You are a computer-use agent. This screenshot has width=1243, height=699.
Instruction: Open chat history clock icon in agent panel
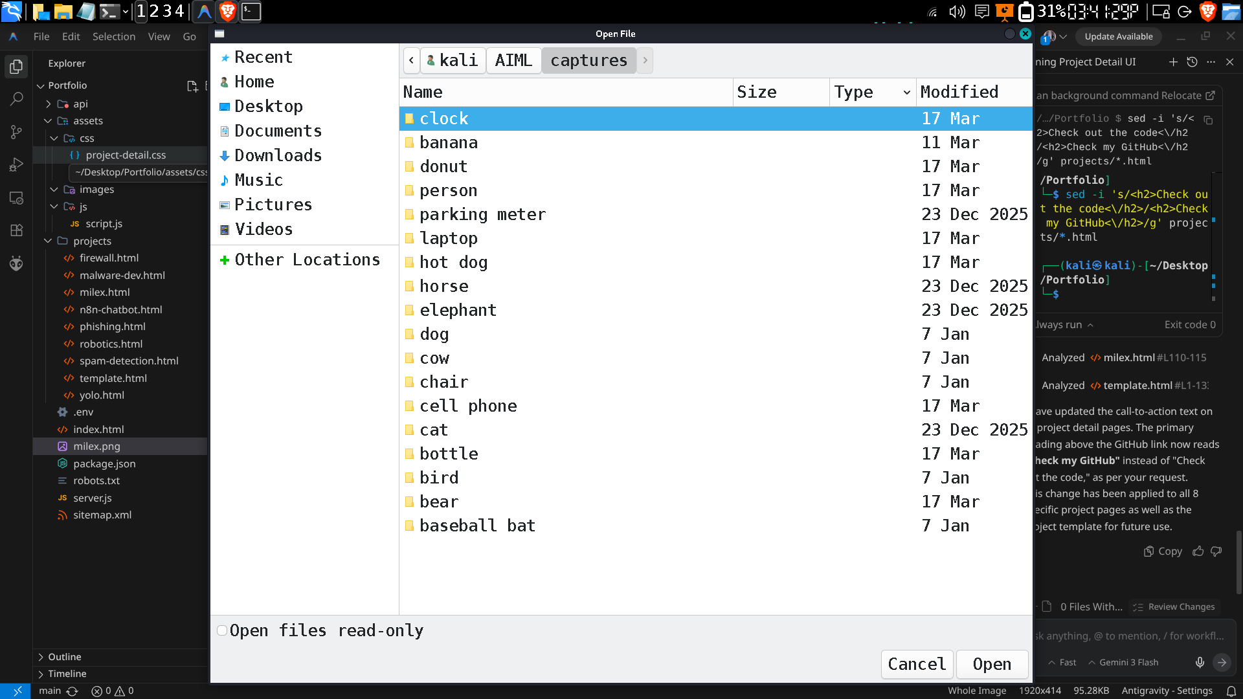coord(1192,62)
